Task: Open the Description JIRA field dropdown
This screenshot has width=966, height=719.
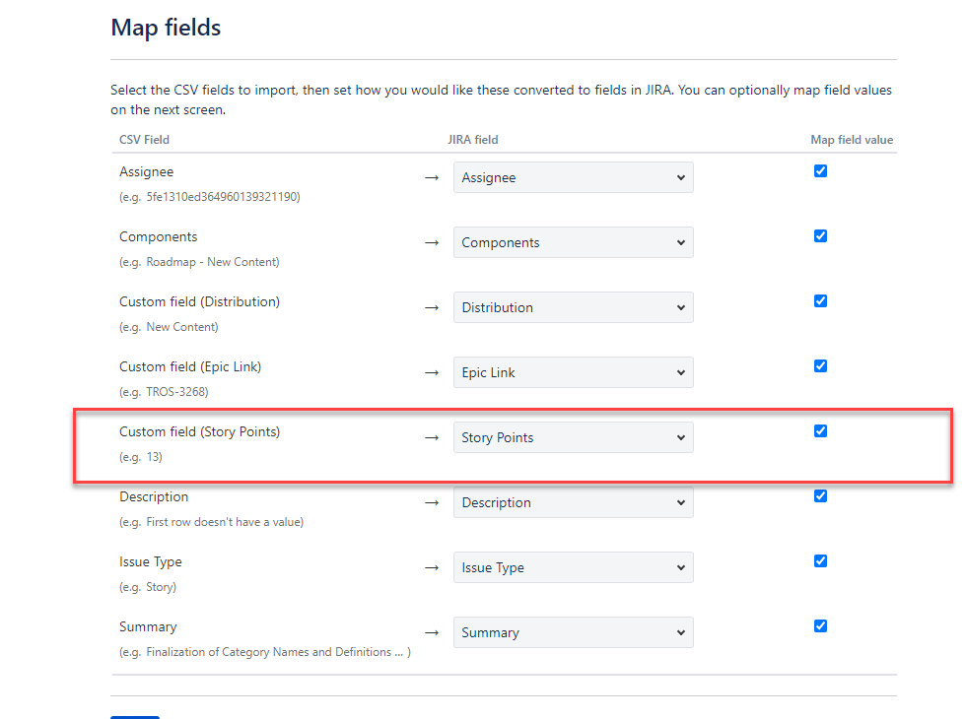Action: pos(573,502)
